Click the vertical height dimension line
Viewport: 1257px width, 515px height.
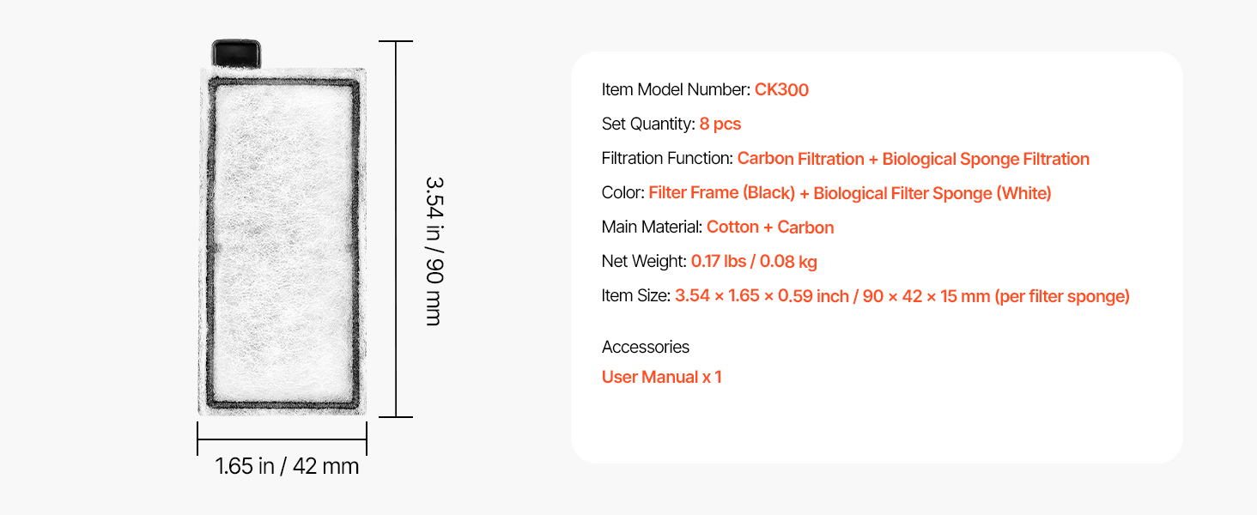pos(396,229)
